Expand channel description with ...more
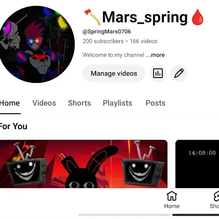The height and width of the screenshot is (219, 219). (x=155, y=55)
